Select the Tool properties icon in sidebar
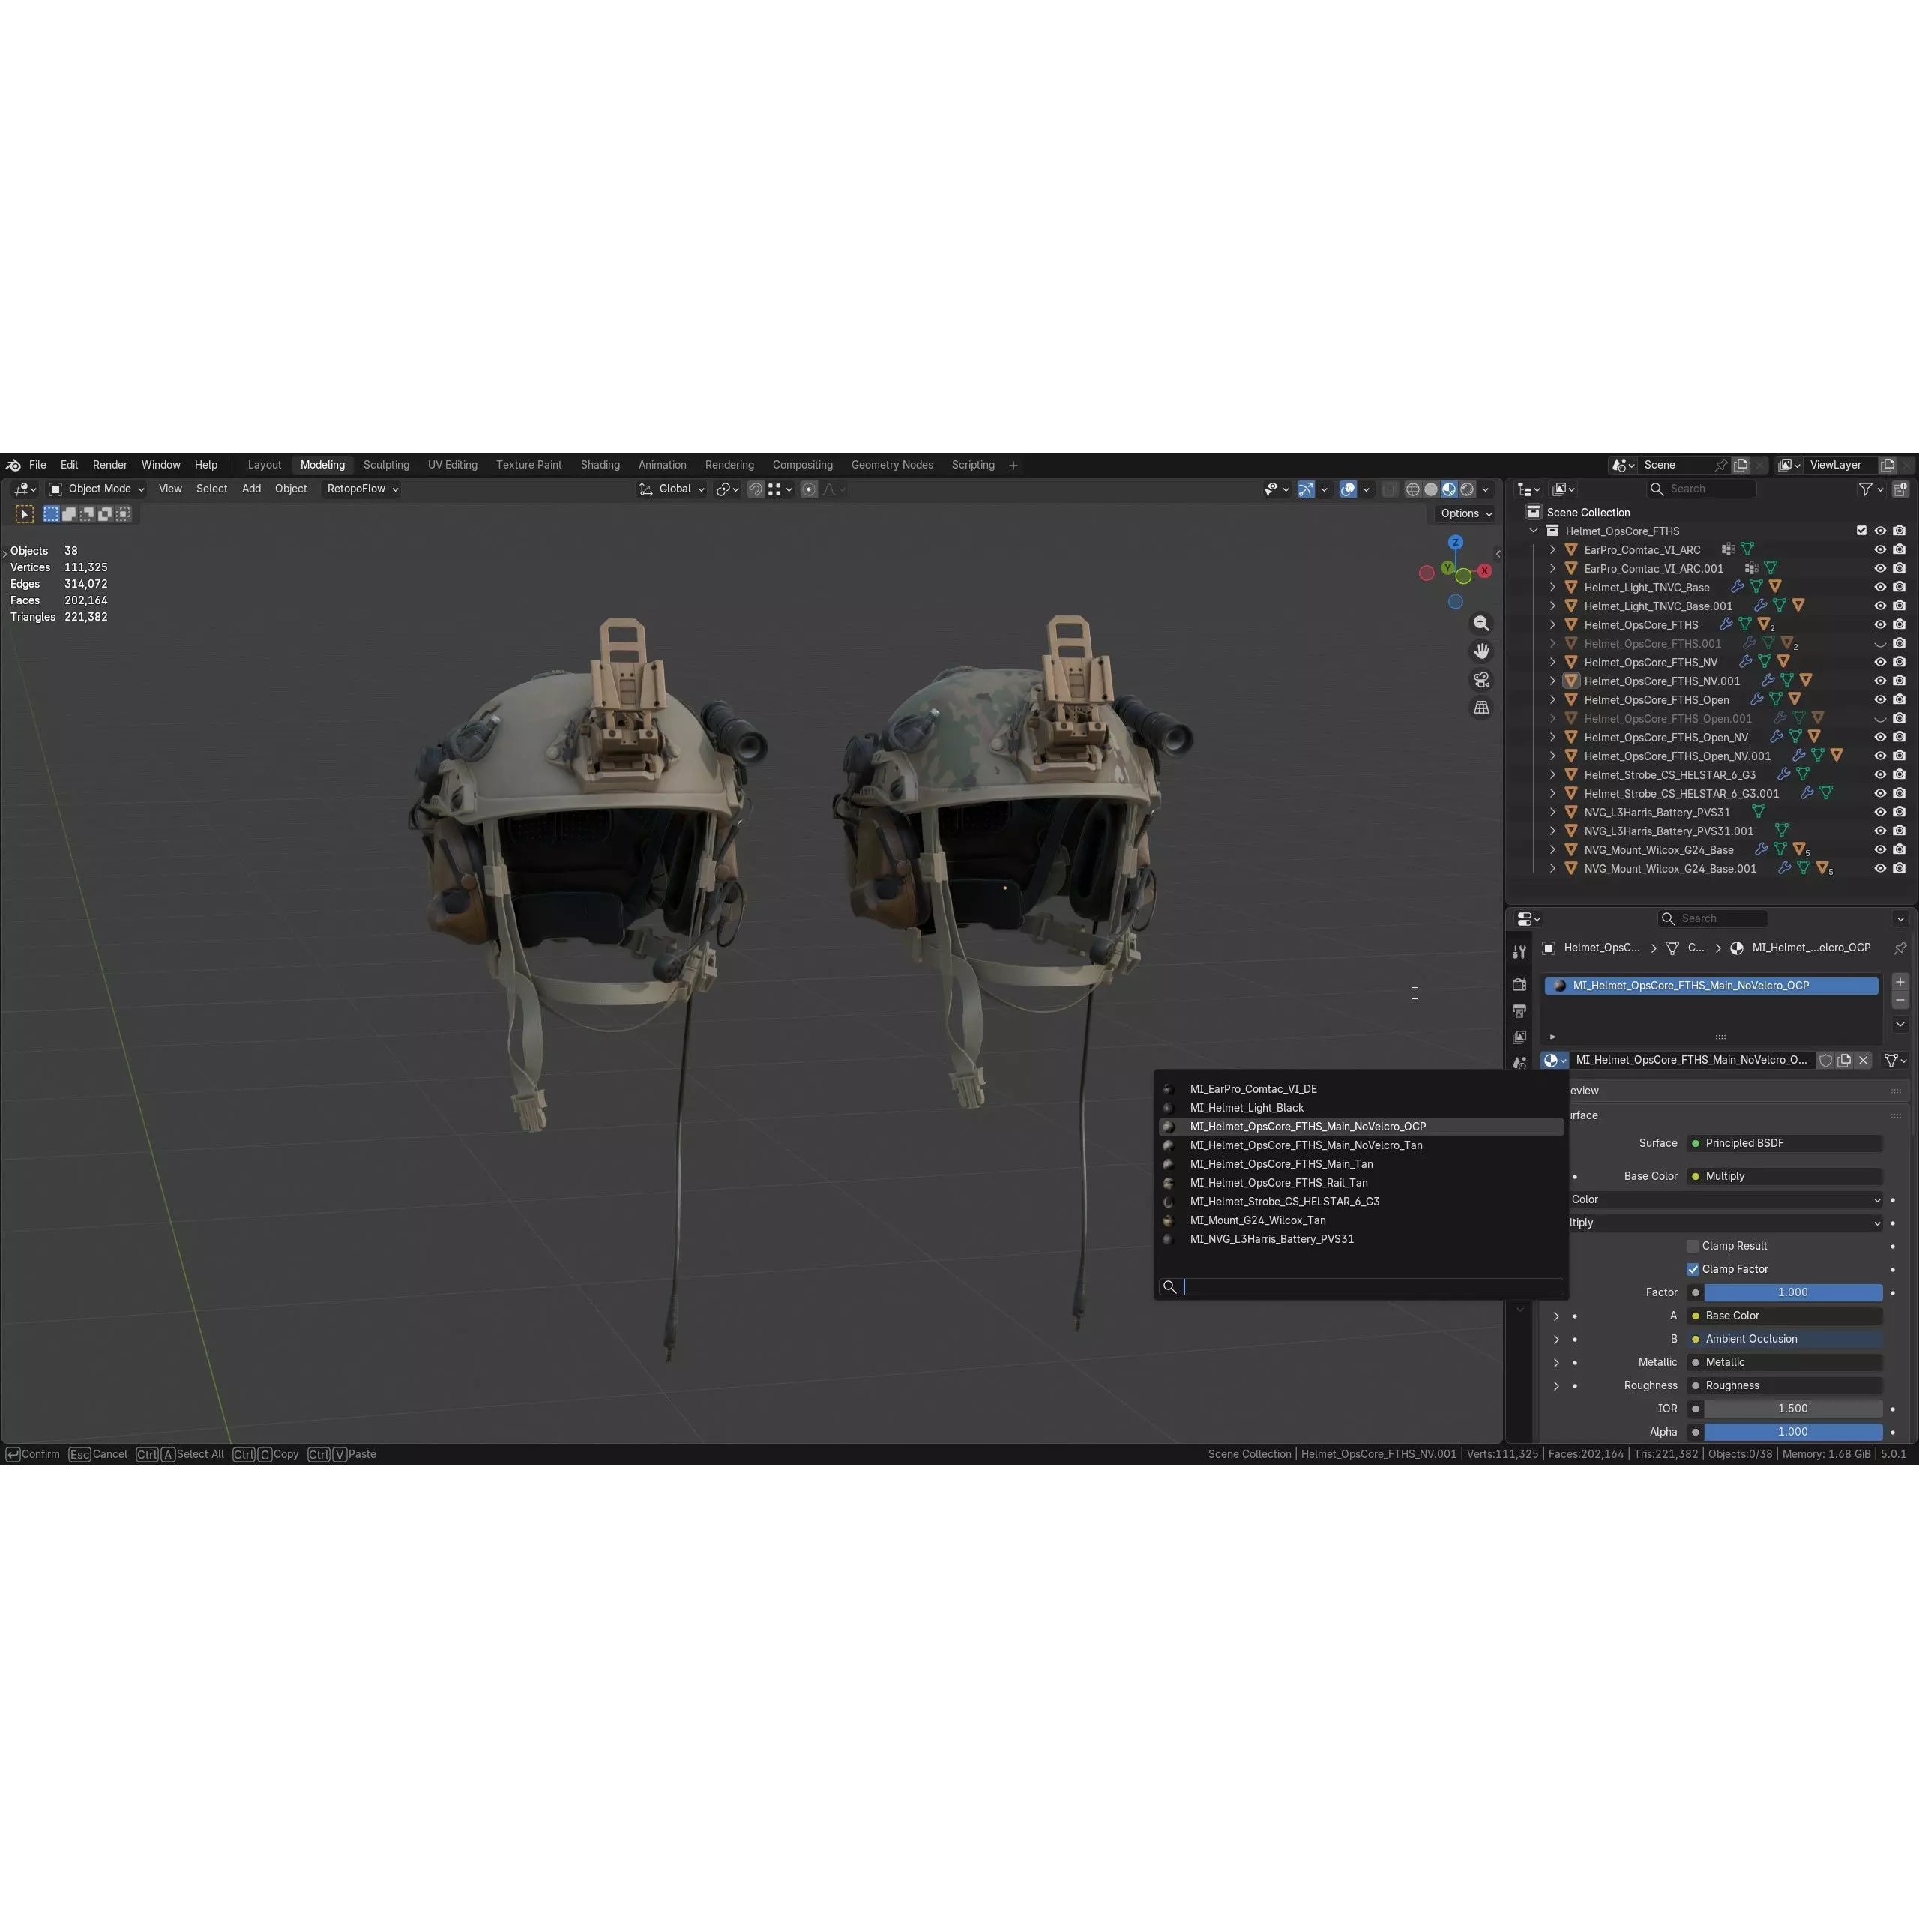Viewport: 1919px width, 1919px height. click(1519, 951)
